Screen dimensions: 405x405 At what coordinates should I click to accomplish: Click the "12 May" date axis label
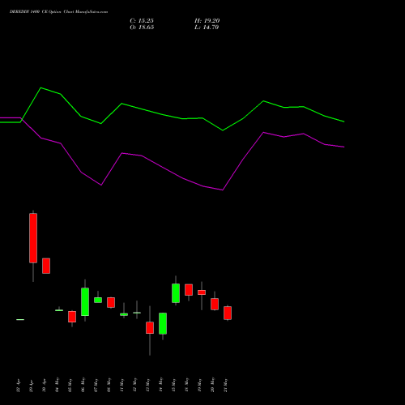point(134,385)
